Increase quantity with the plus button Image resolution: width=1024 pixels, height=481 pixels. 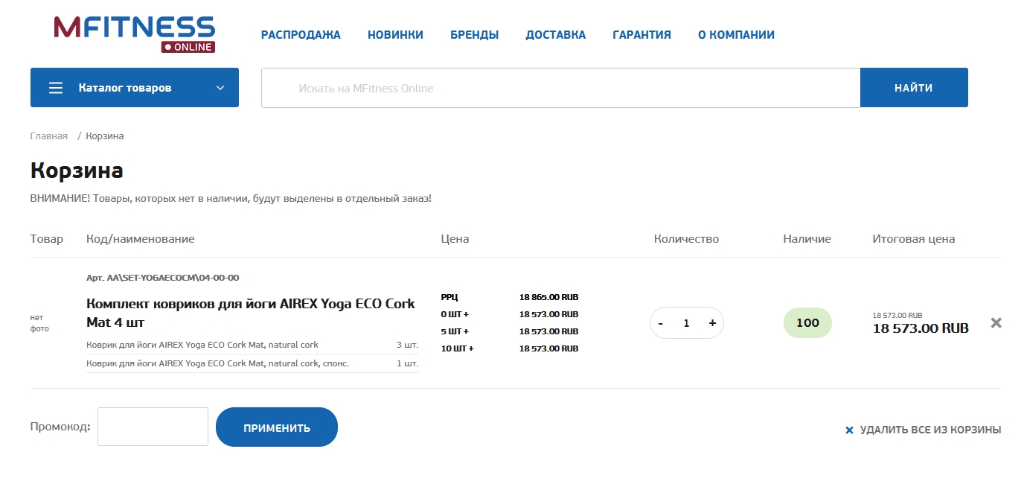(712, 323)
